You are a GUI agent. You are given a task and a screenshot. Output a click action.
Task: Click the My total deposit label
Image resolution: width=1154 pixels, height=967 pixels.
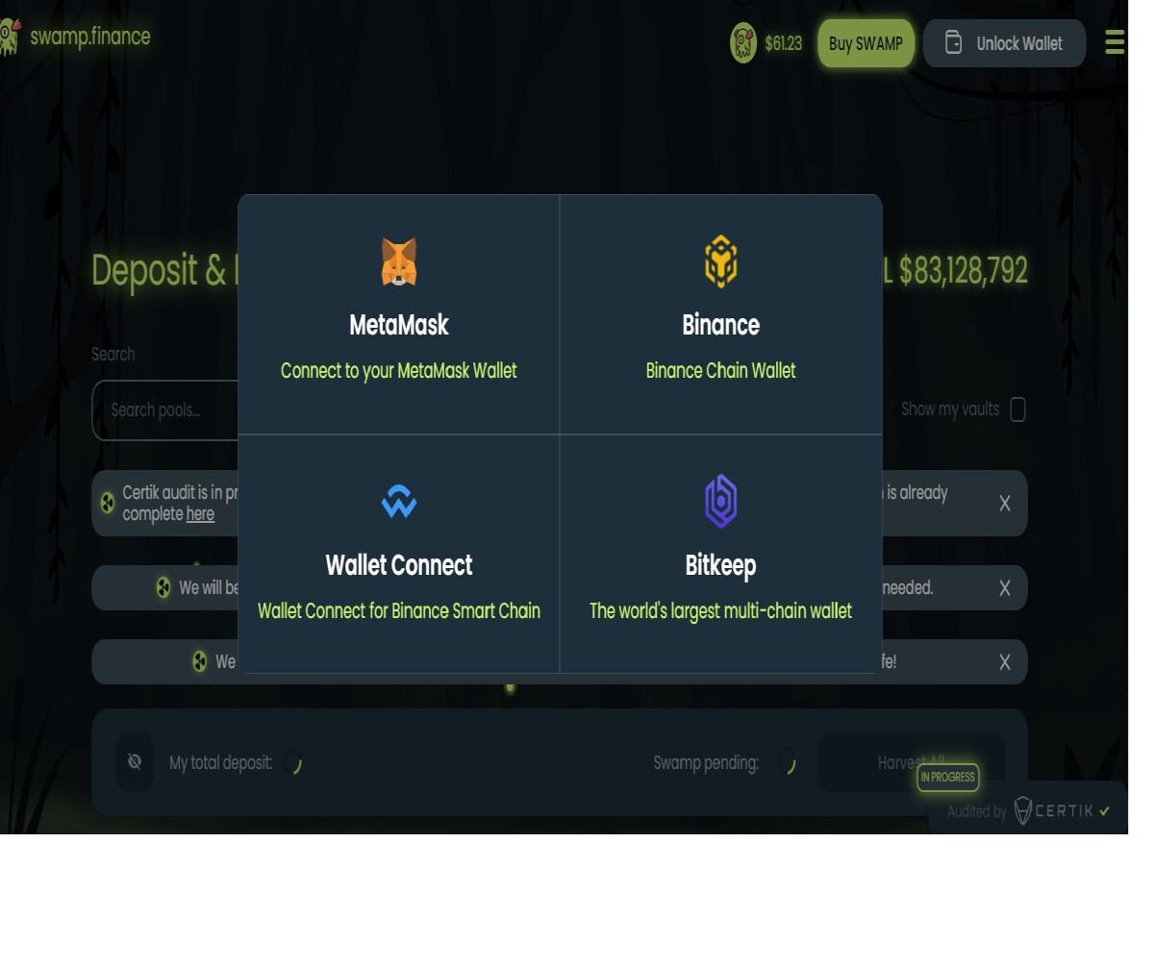pos(220,763)
